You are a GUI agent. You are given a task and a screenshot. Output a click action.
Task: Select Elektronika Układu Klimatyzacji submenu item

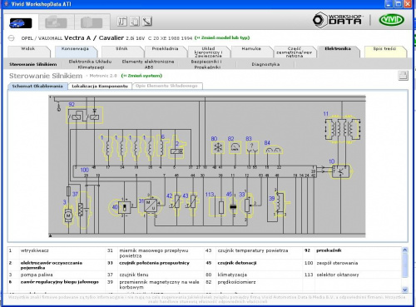click(91, 64)
